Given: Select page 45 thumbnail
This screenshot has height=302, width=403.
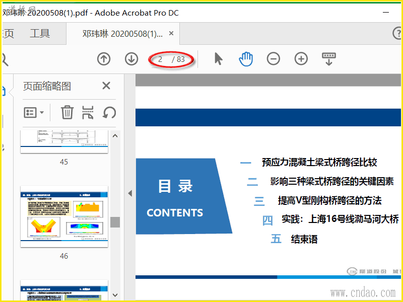Looking at the screenshot, I should (64, 142).
